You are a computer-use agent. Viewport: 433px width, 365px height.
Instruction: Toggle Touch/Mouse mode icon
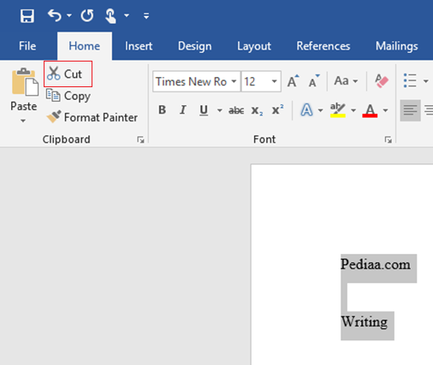(110, 15)
